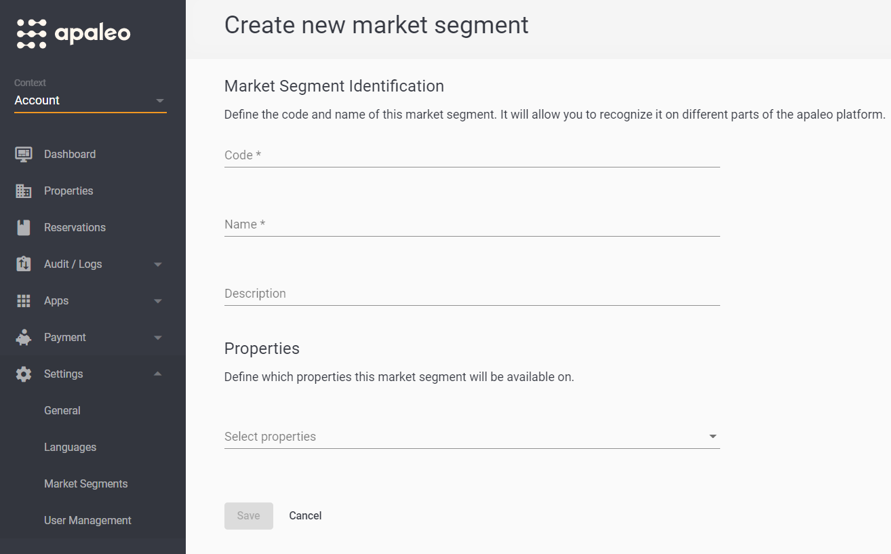
Task: Click the Settings gear icon
Action: (x=24, y=374)
